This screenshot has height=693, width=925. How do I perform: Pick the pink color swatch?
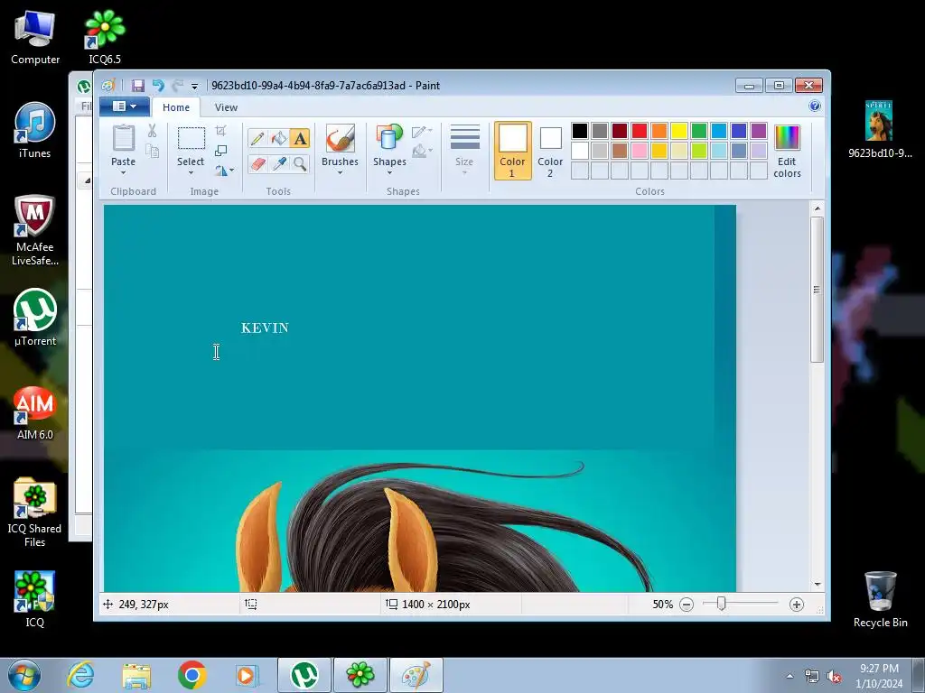639,151
